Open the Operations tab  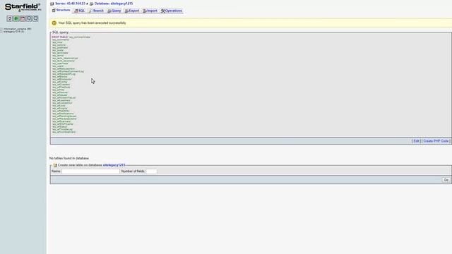point(172,11)
